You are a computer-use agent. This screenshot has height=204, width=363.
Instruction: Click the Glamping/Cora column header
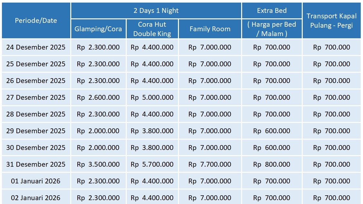tap(98, 29)
